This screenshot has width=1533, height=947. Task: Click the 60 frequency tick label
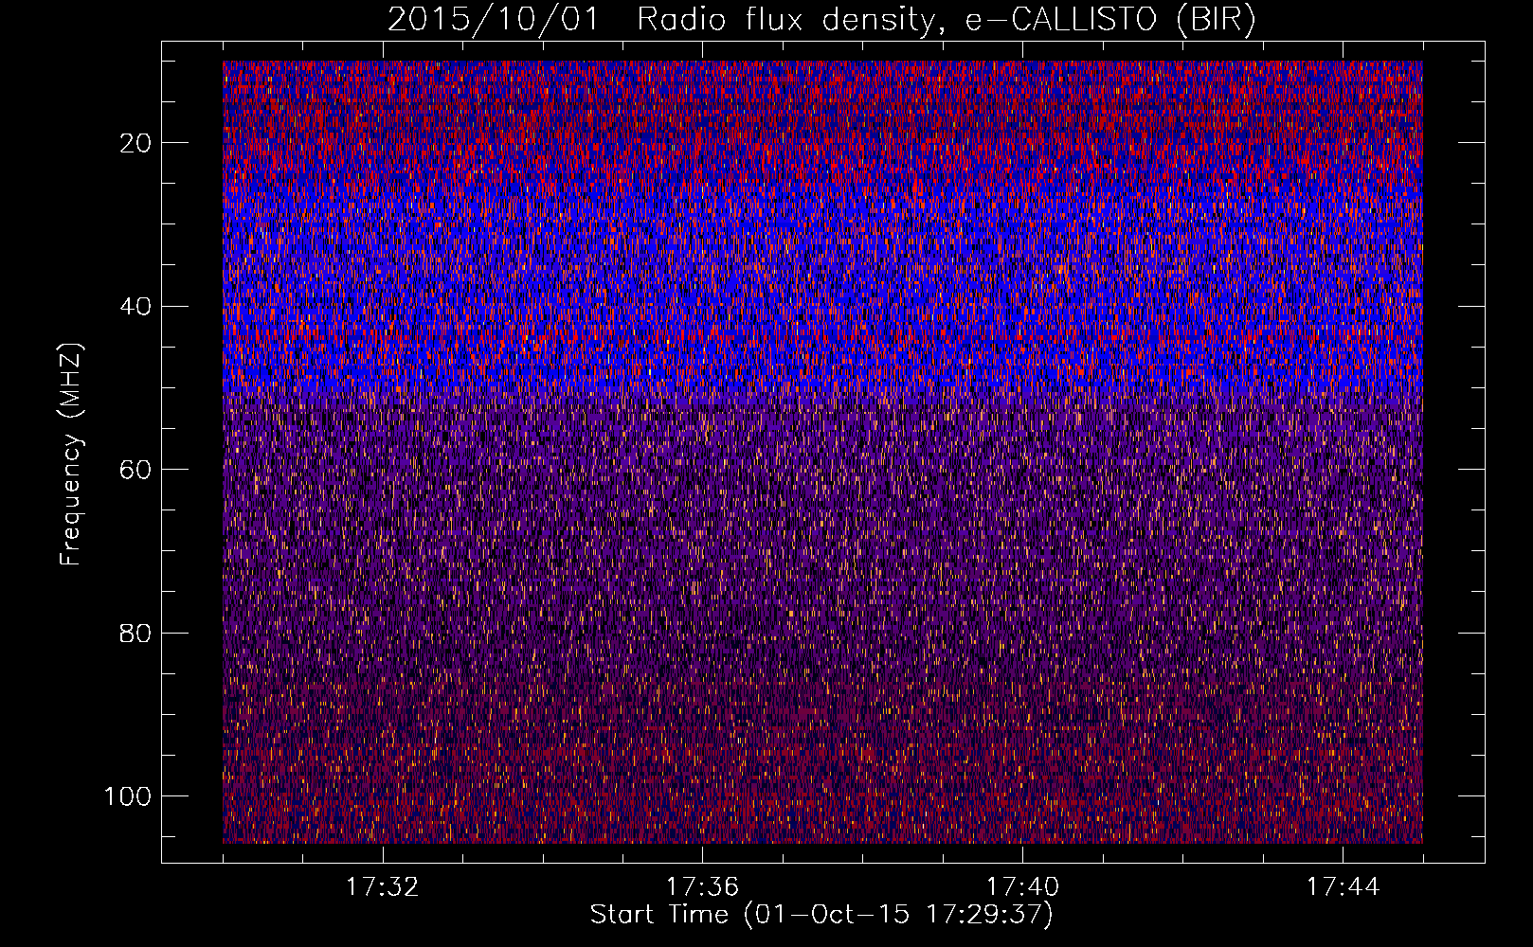point(136,470)
